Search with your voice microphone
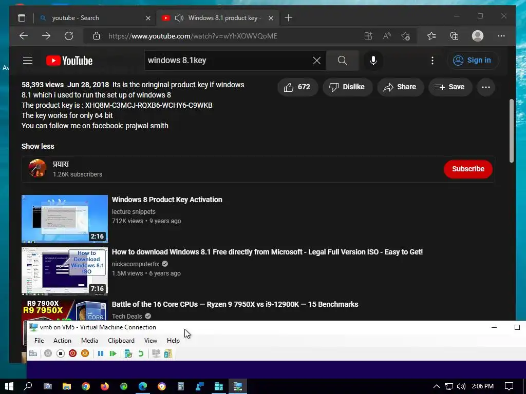 tap(373, 61)
